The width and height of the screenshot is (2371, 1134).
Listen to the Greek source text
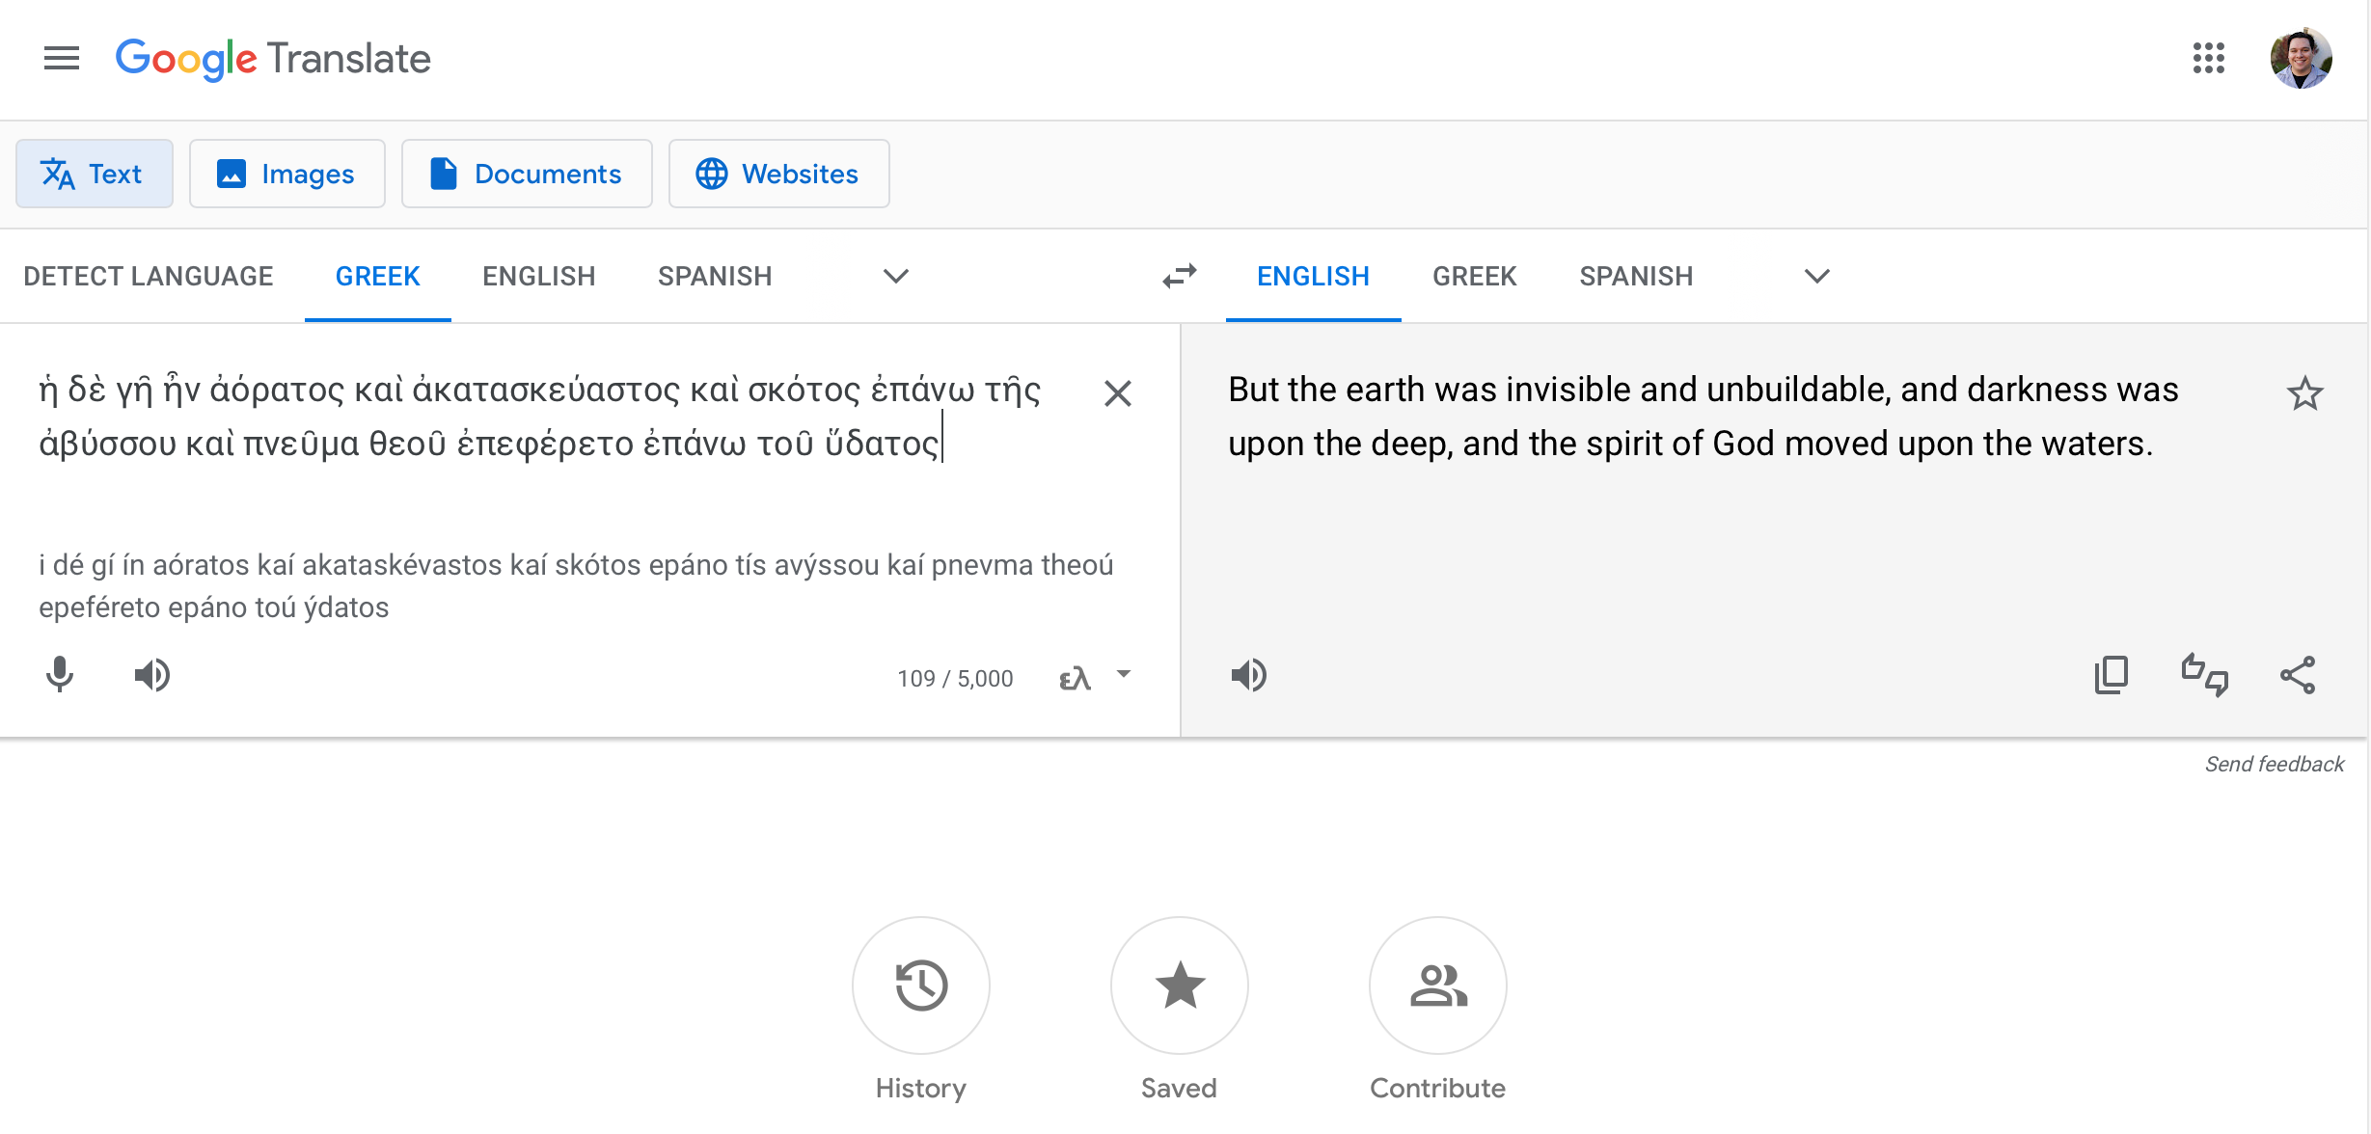[x=151, y=675]
